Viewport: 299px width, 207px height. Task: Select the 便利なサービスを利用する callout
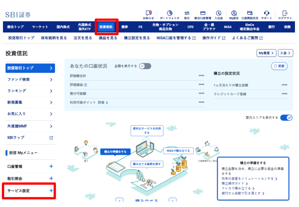(147, 131)
